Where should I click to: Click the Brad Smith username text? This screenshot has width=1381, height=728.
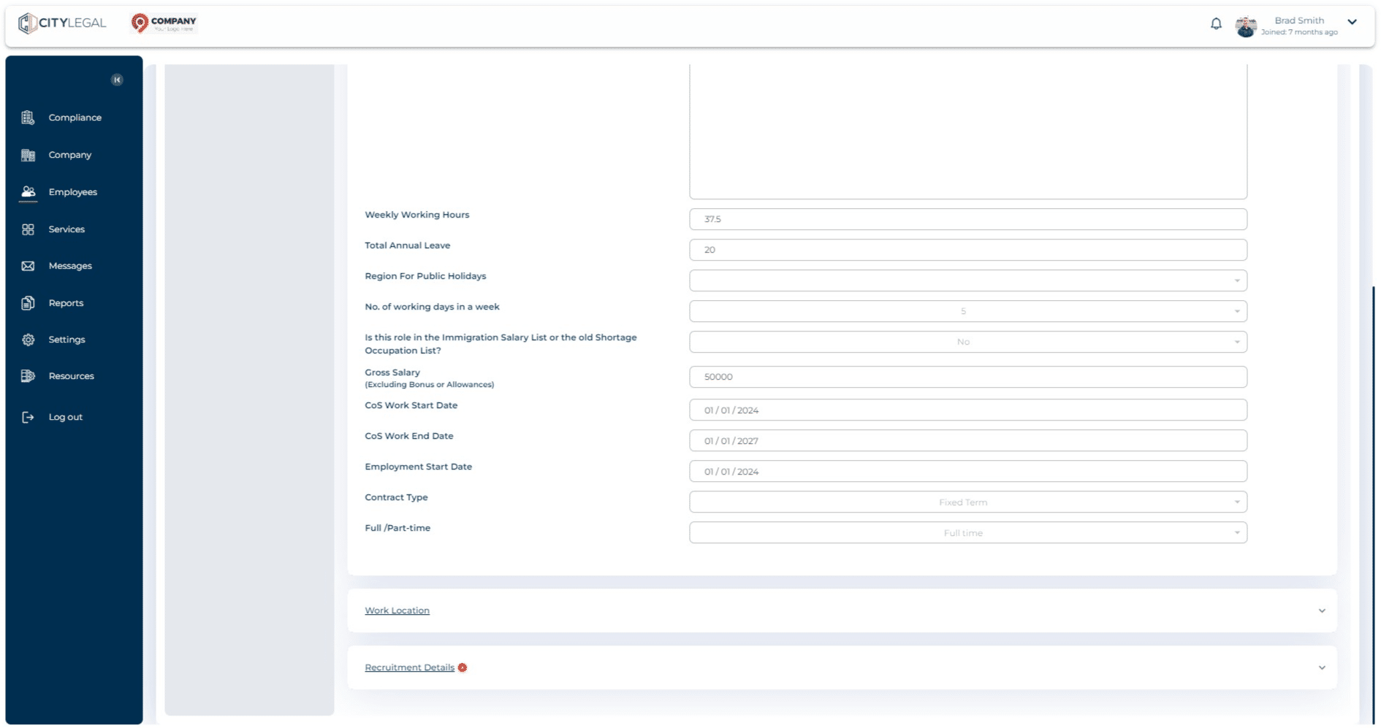click(x=1299, y=20)
